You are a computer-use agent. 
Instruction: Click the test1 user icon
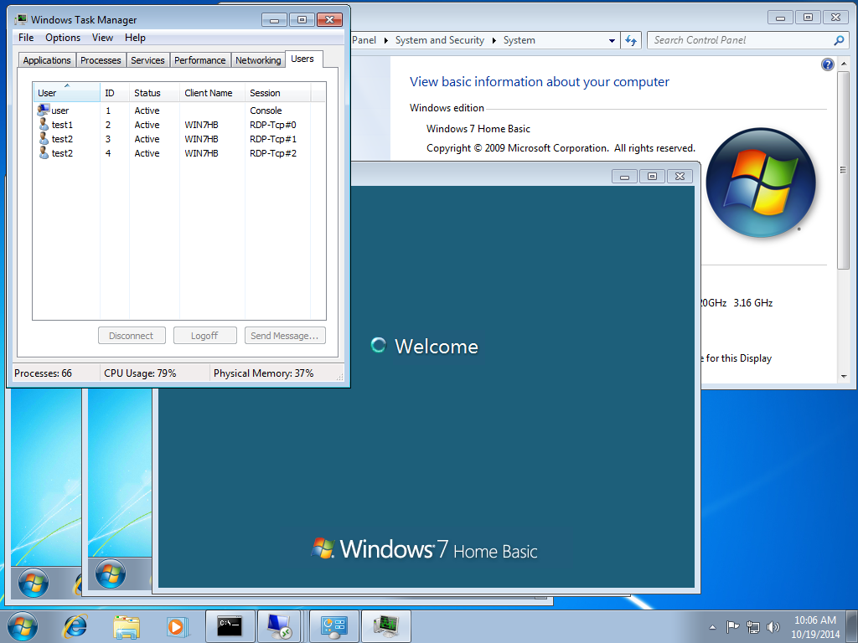[x=44, y=125]
